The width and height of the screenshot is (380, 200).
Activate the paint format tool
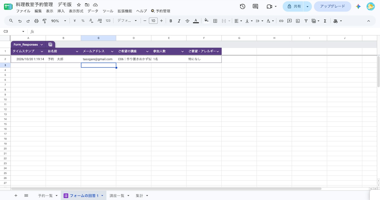45,21
